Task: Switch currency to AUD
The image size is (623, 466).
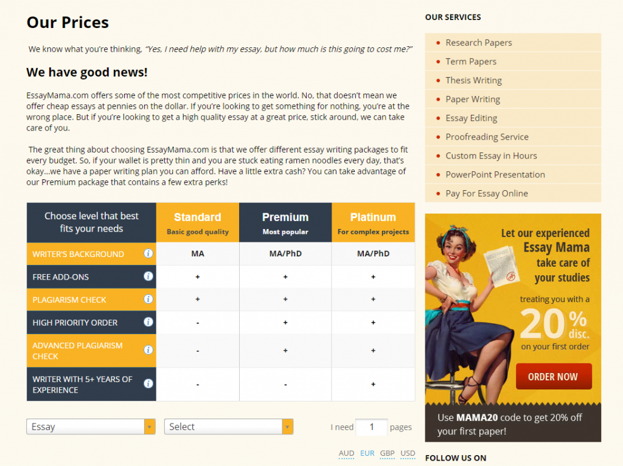Action: click(346, 453)
